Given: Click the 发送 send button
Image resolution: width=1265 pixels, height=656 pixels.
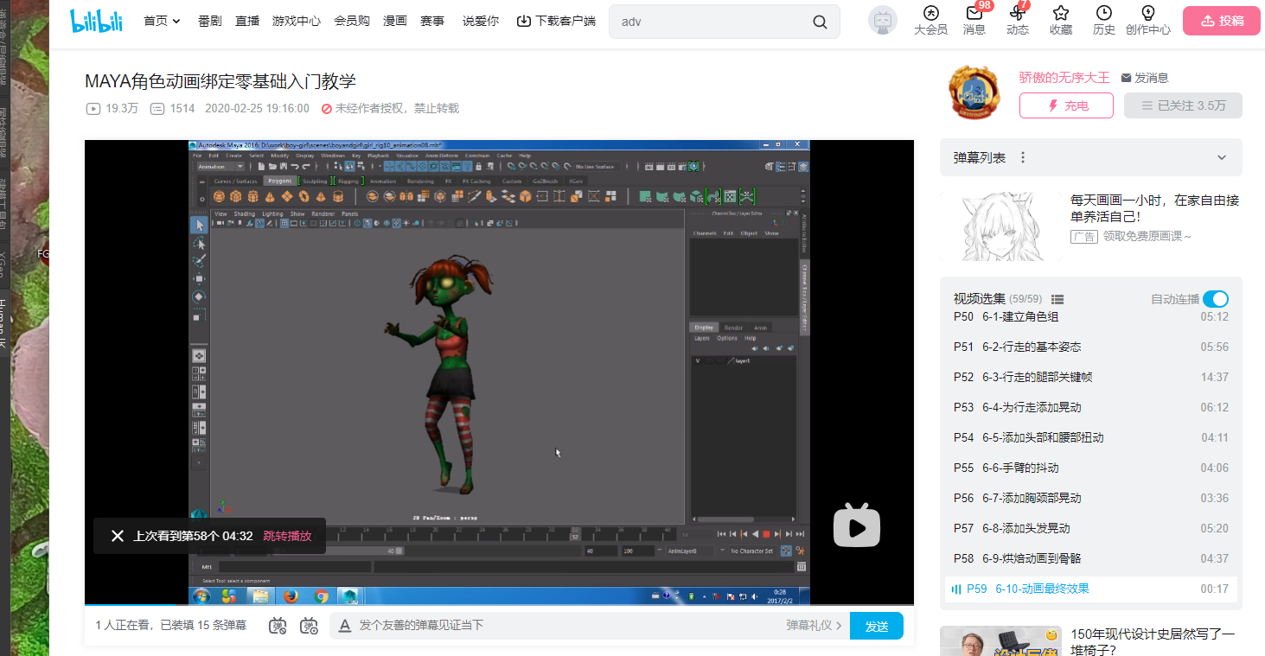Looking at the screenshot, I should coord(877,626).
